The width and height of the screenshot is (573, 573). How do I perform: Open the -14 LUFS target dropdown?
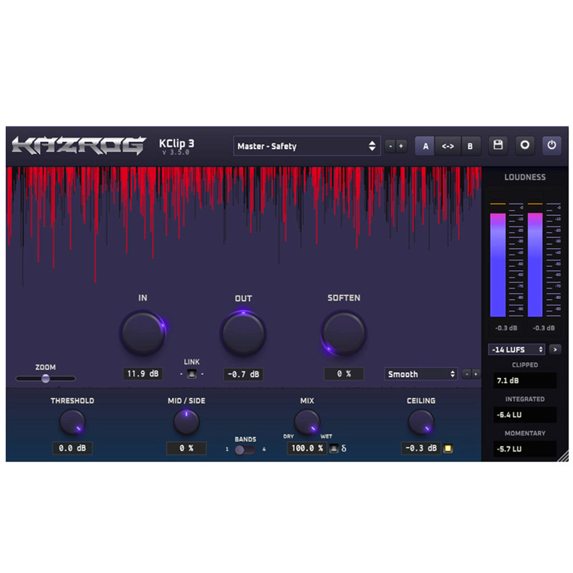click(x=516, y=349)
